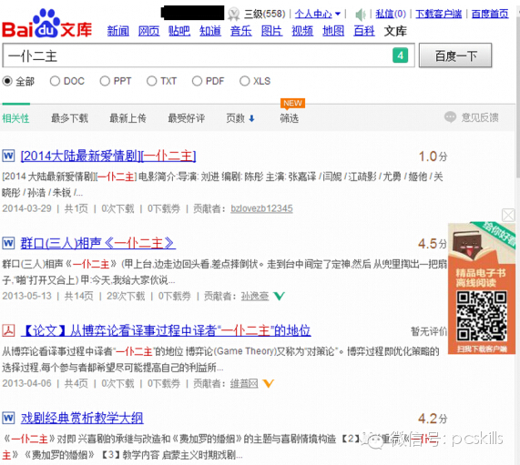The height and width of the screenshot is (465, 520).
Task: Open the 百科 navigation link
Action: [364, 31]
